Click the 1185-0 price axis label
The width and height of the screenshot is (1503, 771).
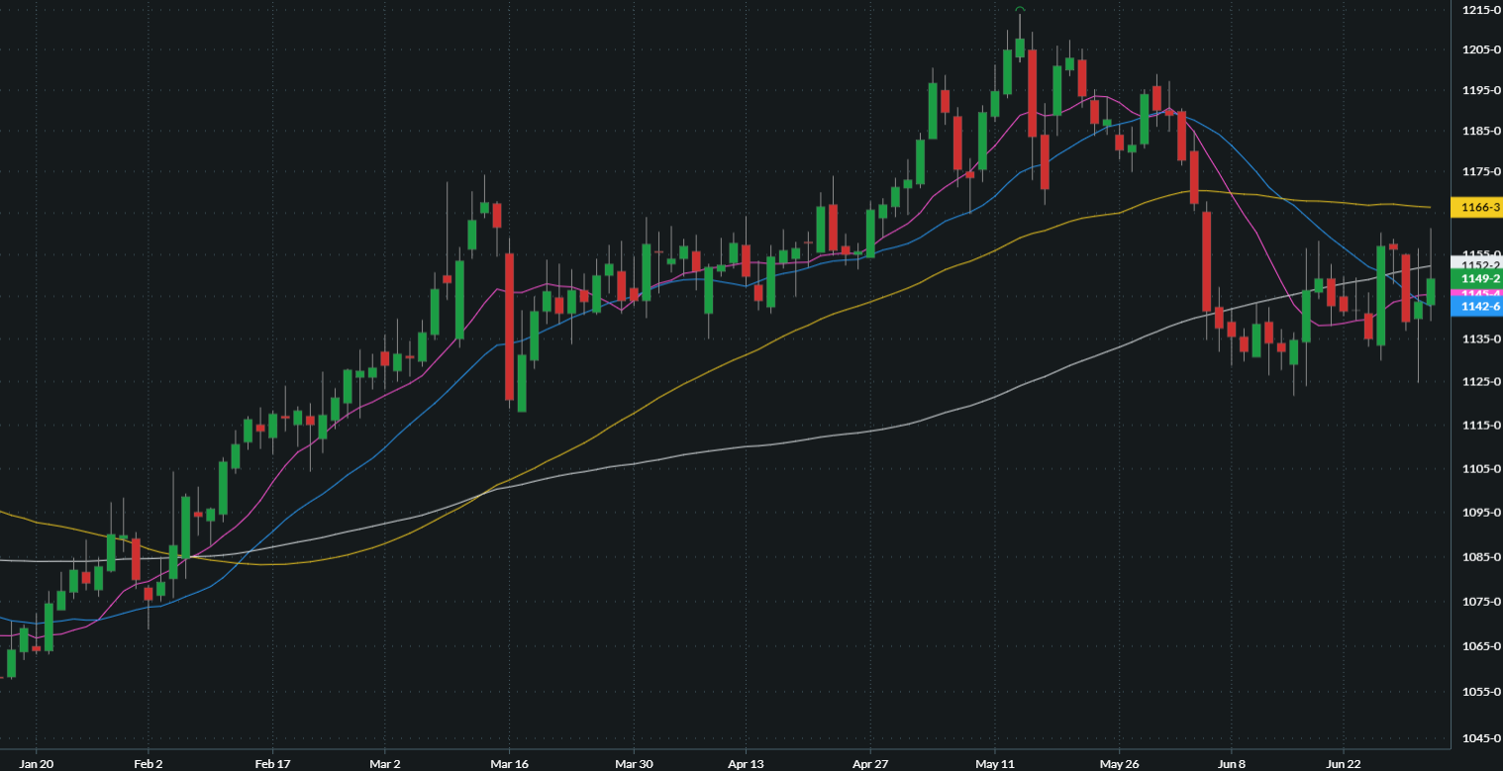(1481, 131)
